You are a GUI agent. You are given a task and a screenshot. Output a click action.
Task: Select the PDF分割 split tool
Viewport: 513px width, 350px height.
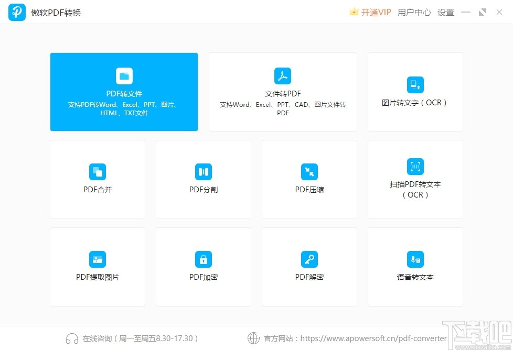(x=203, y=179)
